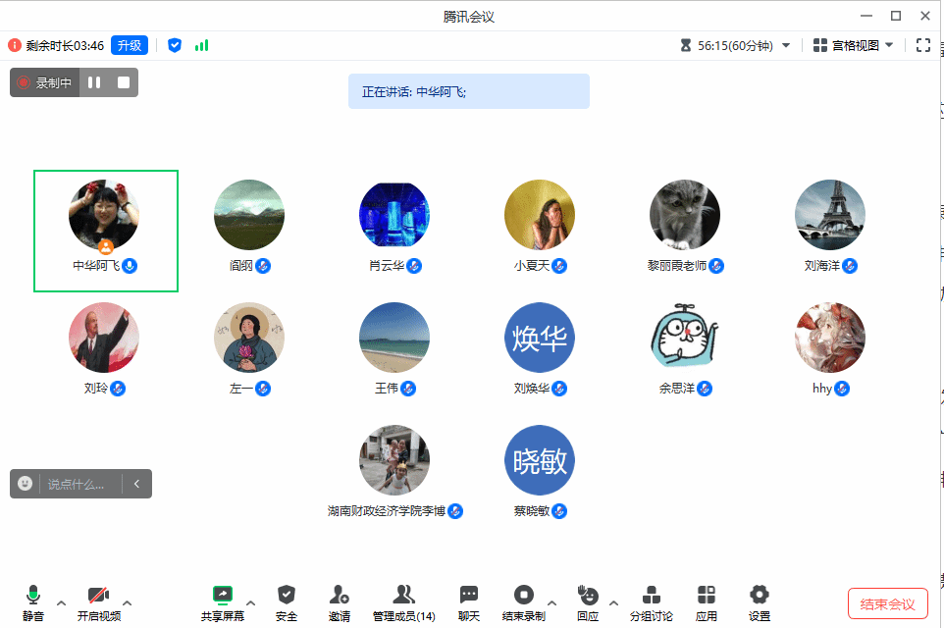Click 结束录制 to stop recording

pos(524,602)
